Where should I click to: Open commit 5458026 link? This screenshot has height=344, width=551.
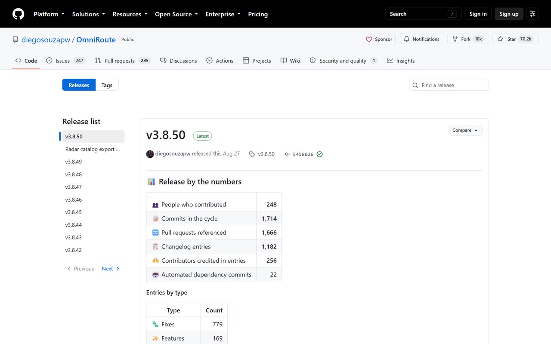pyautogui.click(x=303, y=154)
